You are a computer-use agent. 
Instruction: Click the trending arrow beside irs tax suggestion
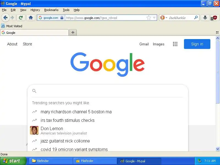pos(34,120)
